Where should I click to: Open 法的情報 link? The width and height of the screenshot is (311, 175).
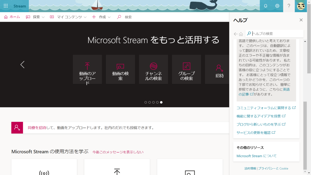(250, 169)
